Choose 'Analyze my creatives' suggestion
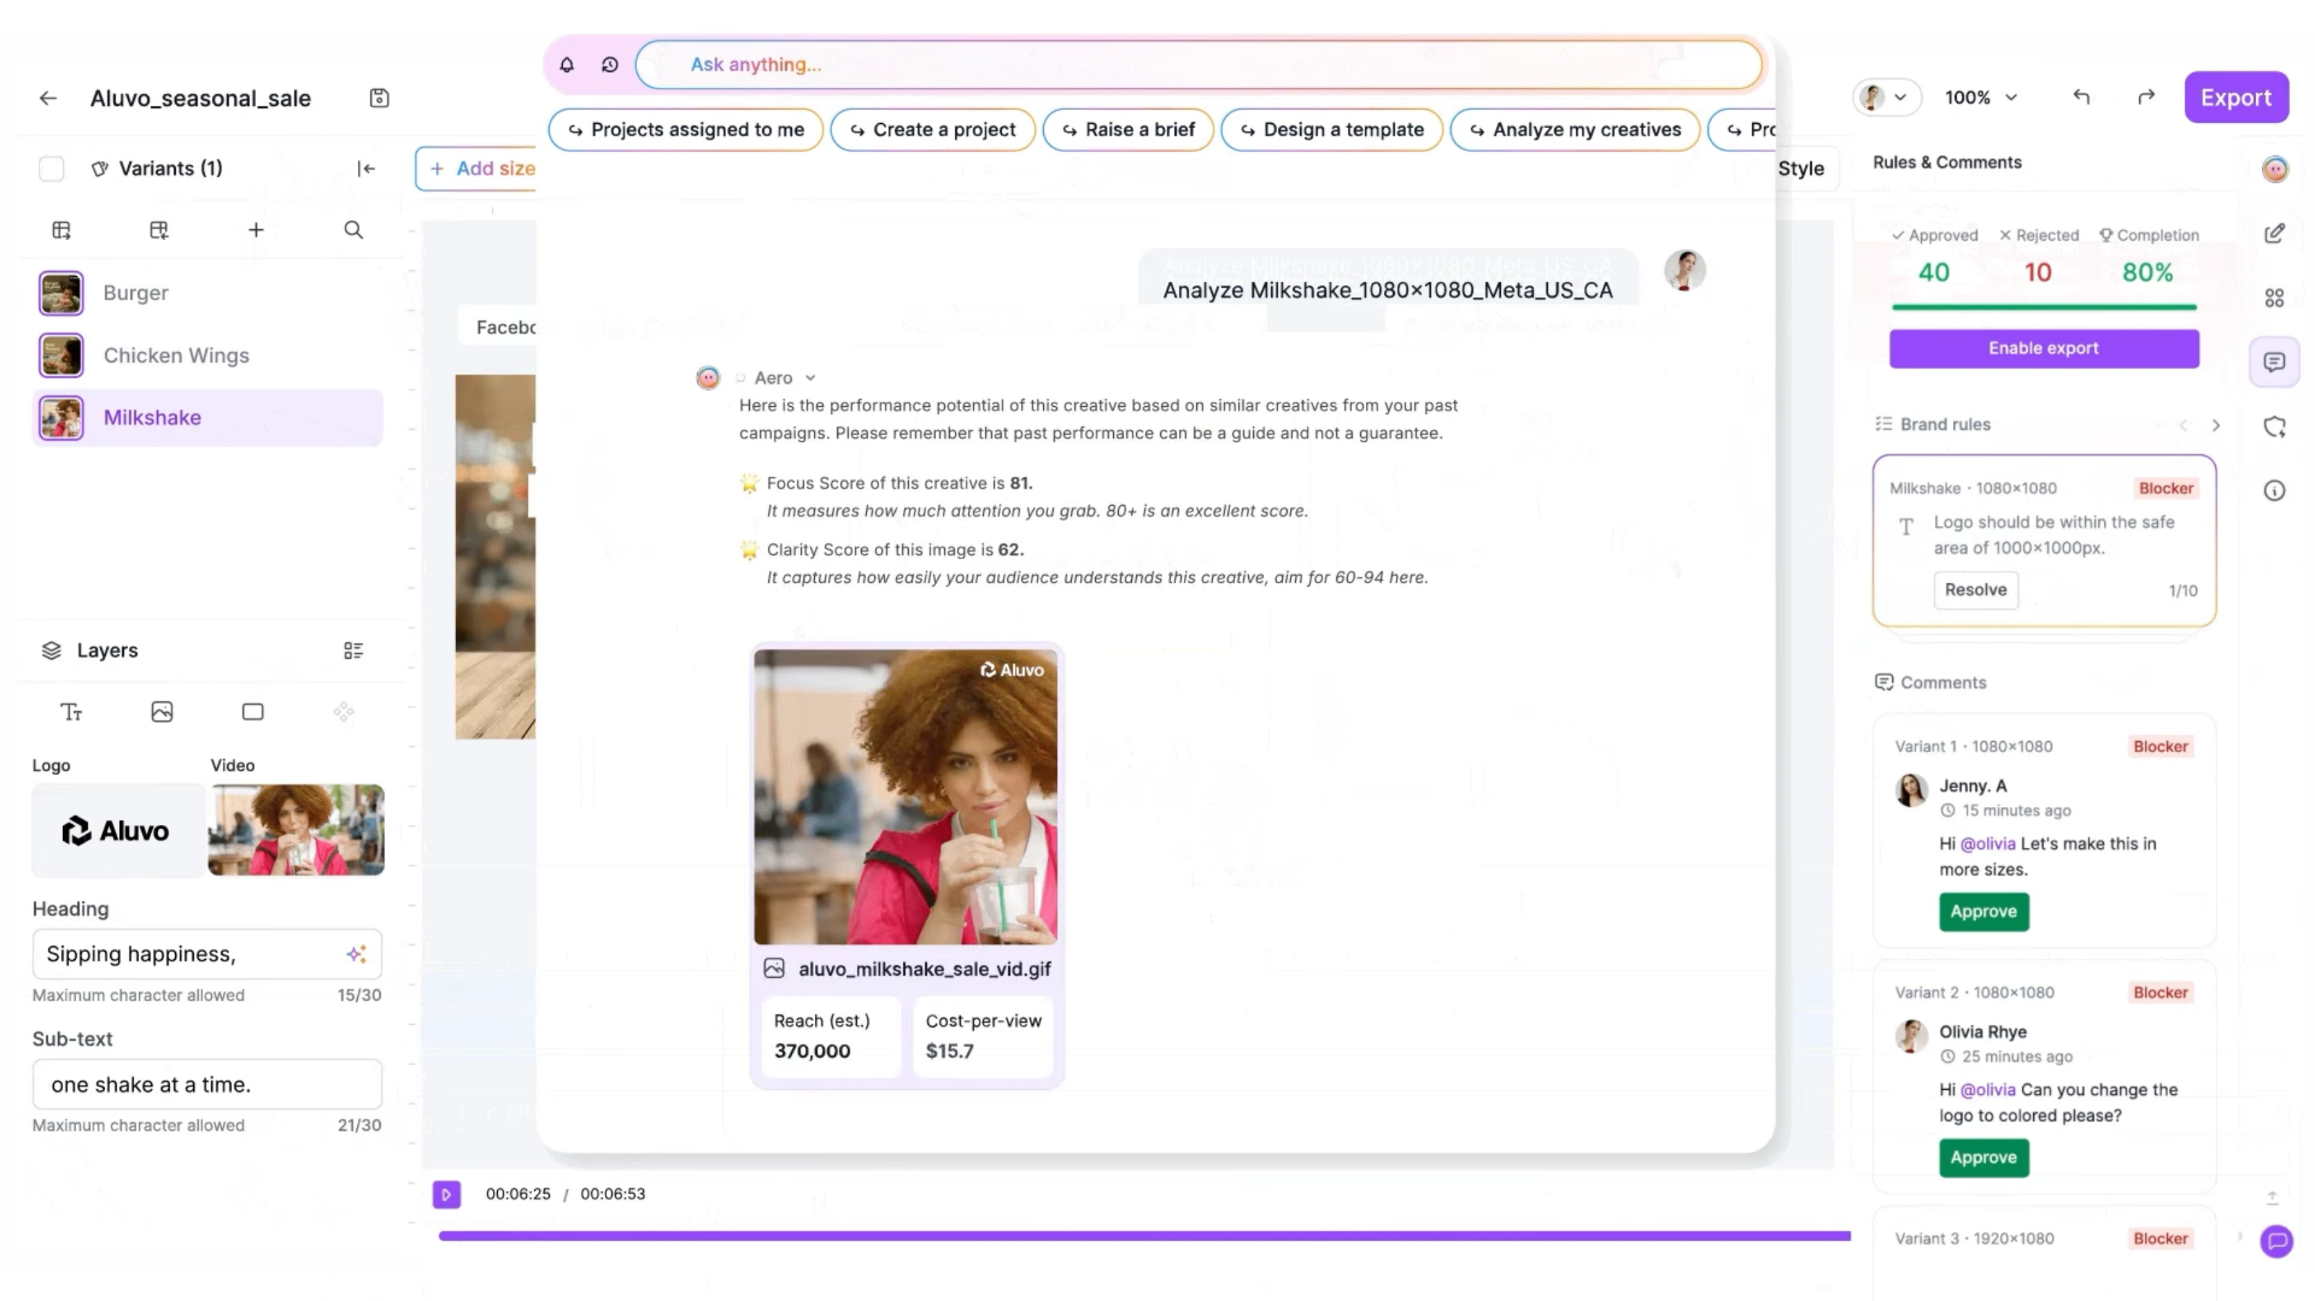2315x1301 pixels. coord(1574,129)
